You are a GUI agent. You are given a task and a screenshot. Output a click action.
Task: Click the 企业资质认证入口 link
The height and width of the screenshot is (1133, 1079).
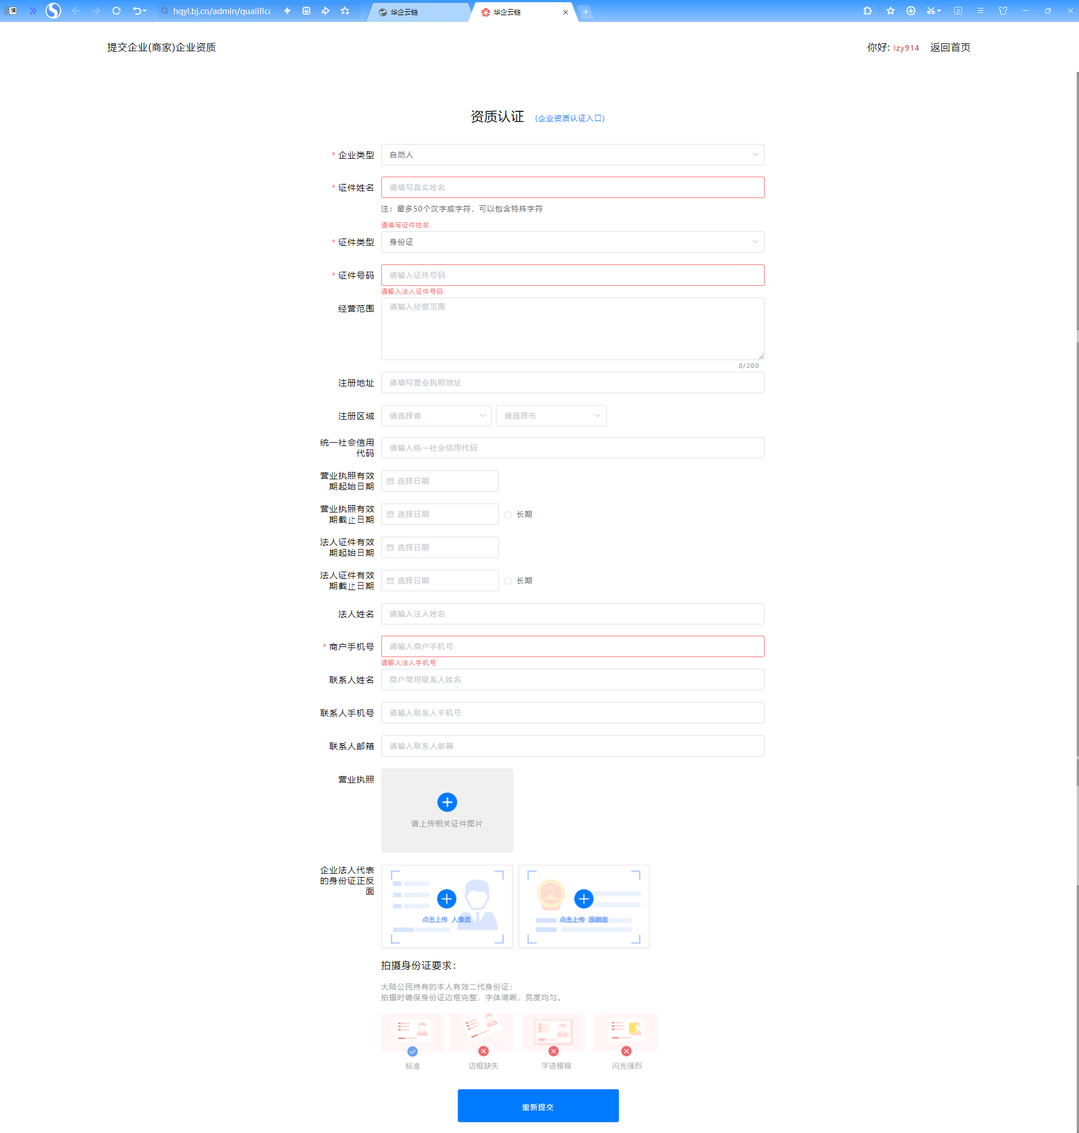click(570, 118)
